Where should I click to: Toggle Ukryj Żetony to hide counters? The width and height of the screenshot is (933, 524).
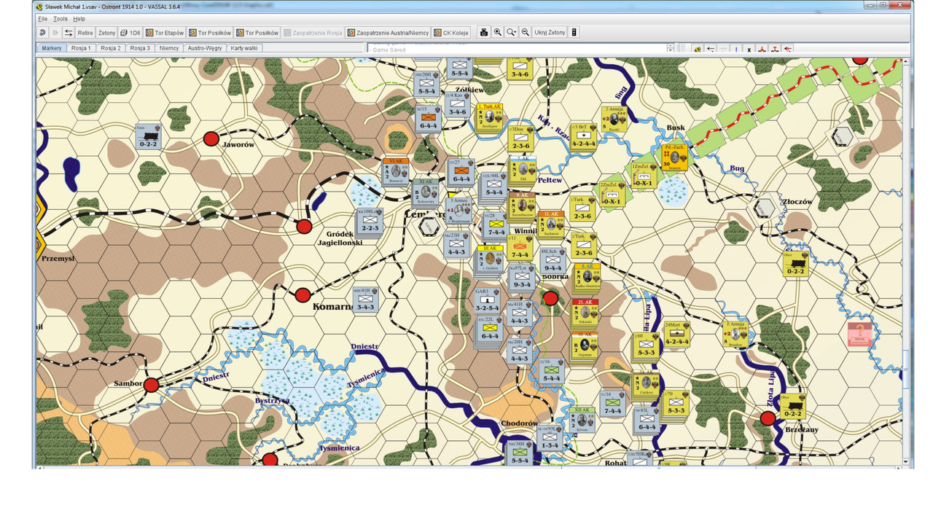pos(550,33)
